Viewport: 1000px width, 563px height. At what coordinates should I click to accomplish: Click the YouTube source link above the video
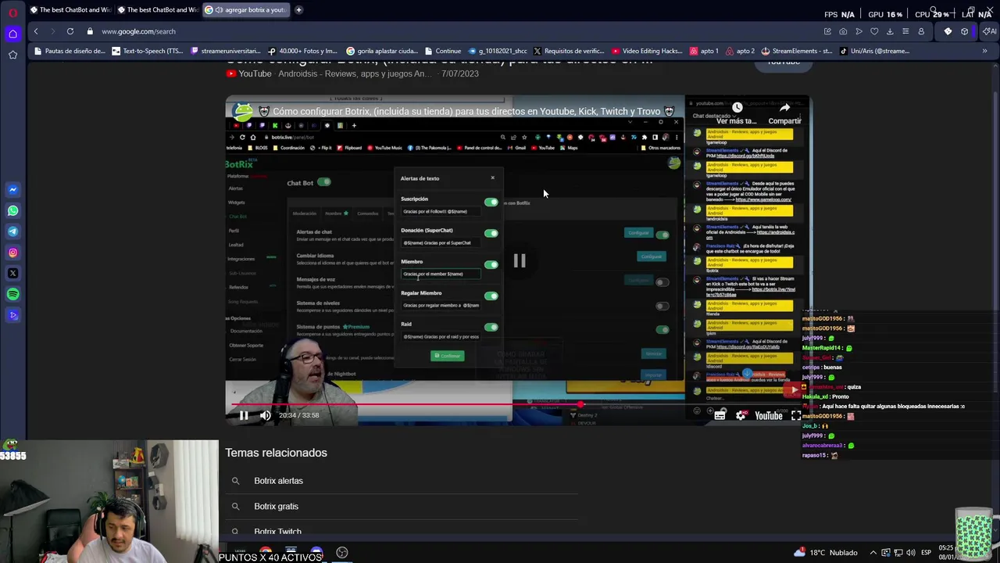point(255,74)
